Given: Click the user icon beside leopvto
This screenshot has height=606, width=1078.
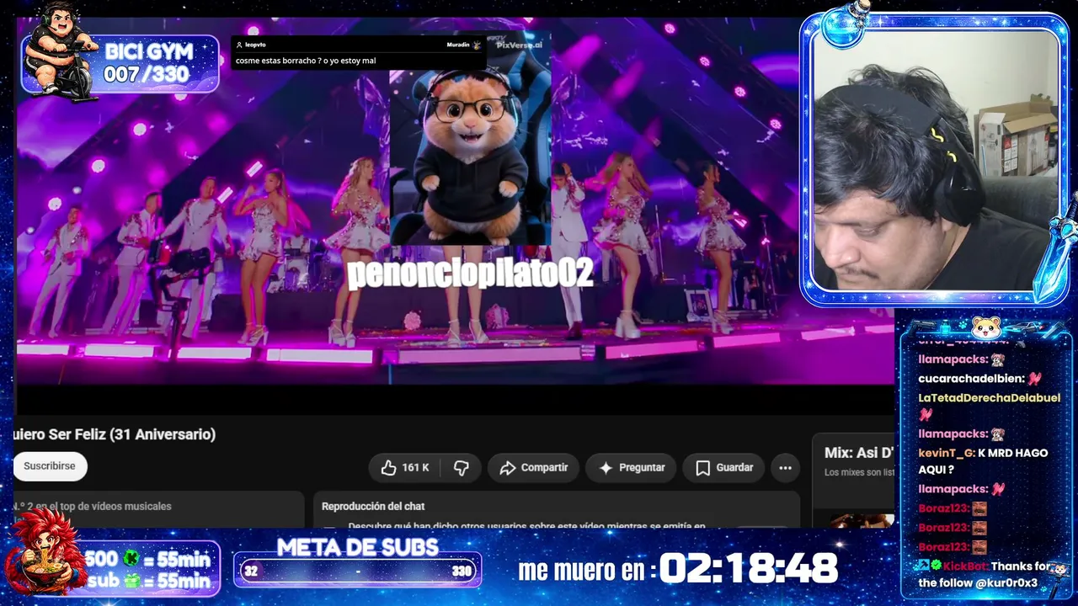Looking at the screenshot, I should tap(239, 45).
